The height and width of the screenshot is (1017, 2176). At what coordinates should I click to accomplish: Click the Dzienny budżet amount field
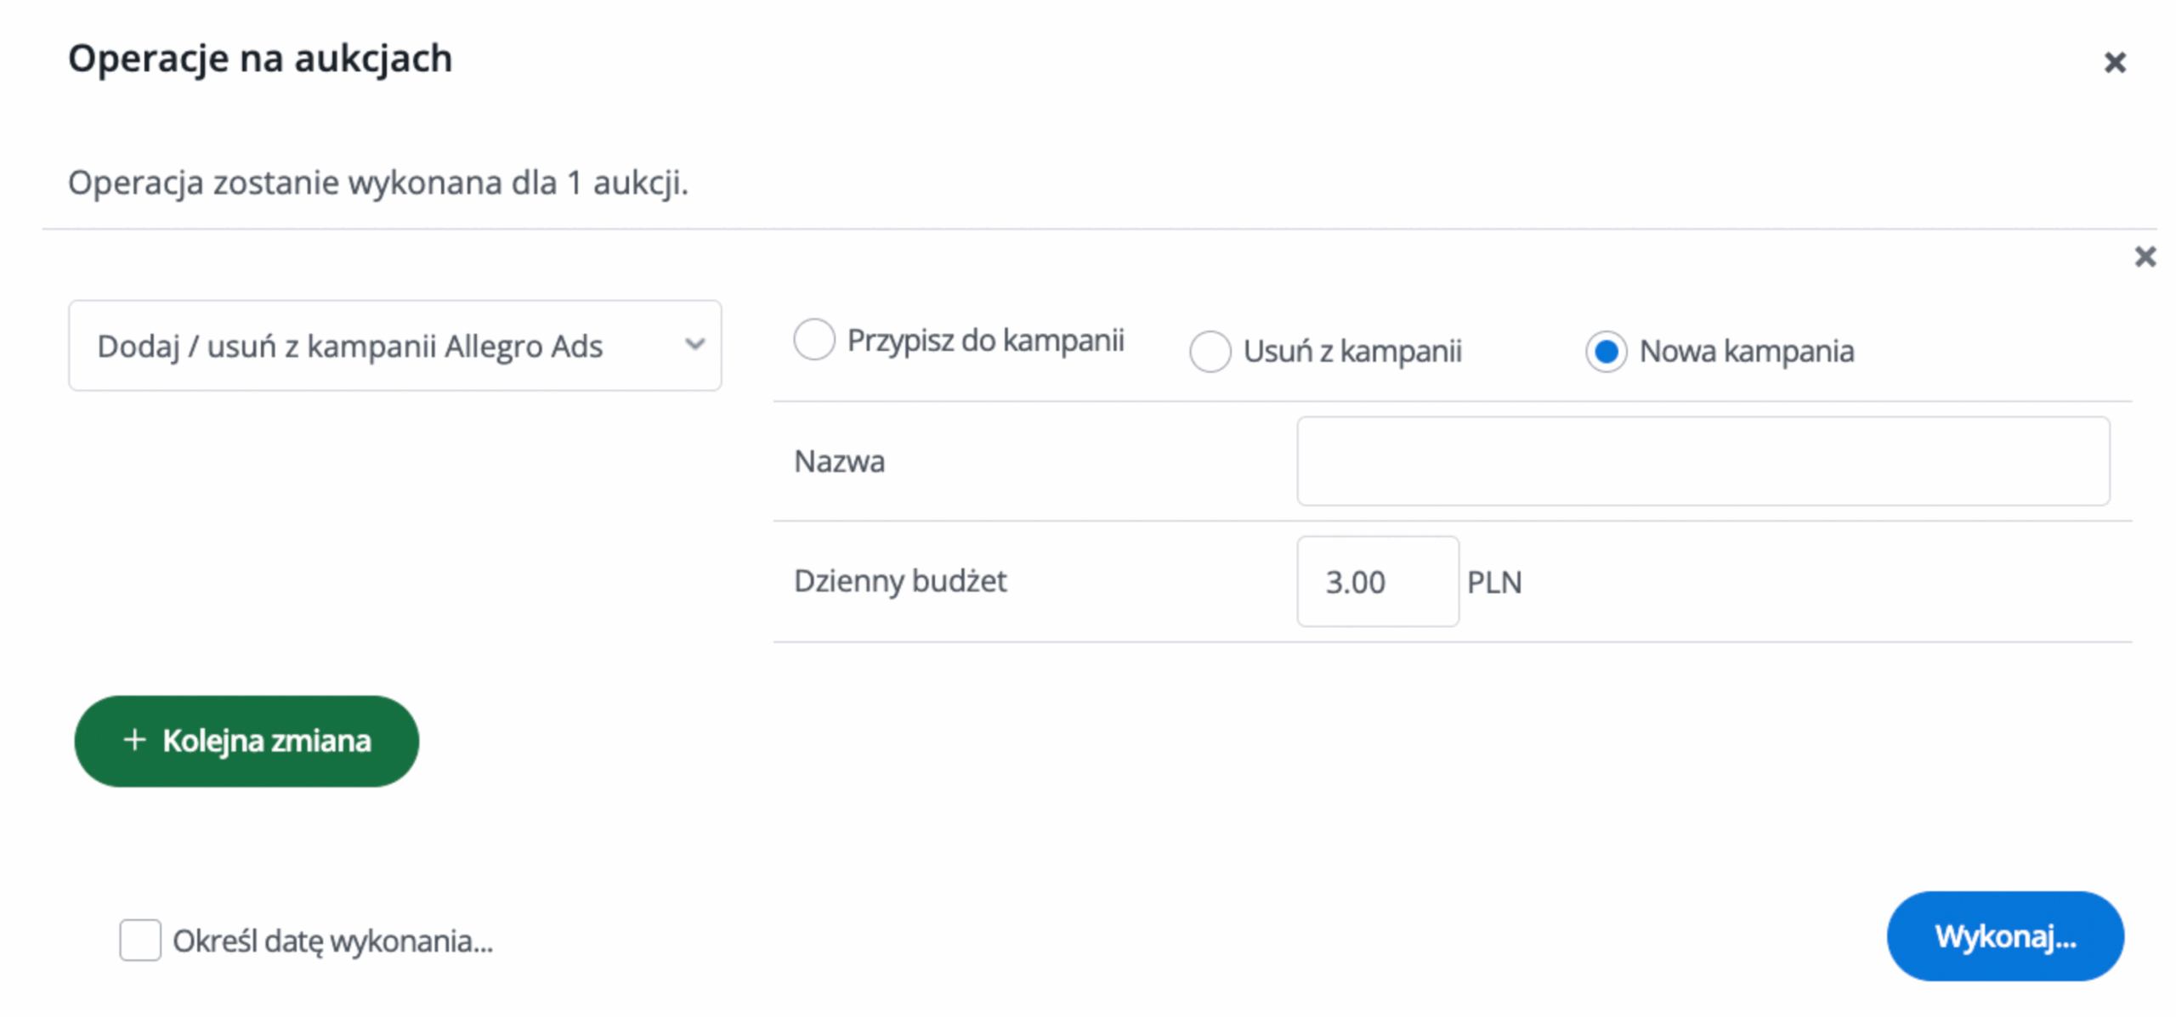pyautogui.click(x=1377, y=582)
